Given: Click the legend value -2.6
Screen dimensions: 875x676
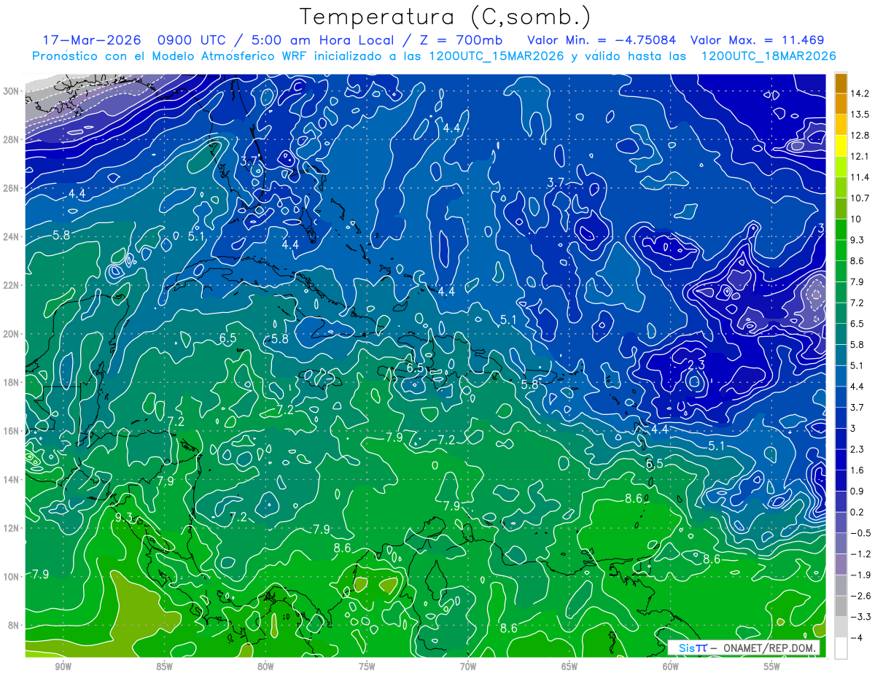Looking at the screenshot, I should tap(860, 596).
